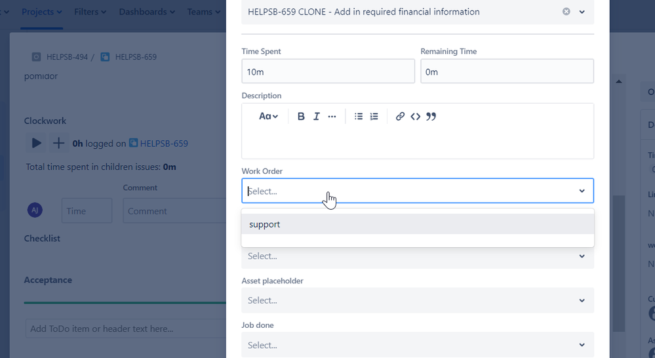Open more formatting options ellipsis

[x=332, y=117]
